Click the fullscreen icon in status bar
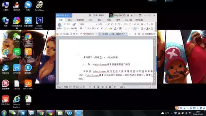The width and height of the screenshot is (206, 116). (154, 87)
